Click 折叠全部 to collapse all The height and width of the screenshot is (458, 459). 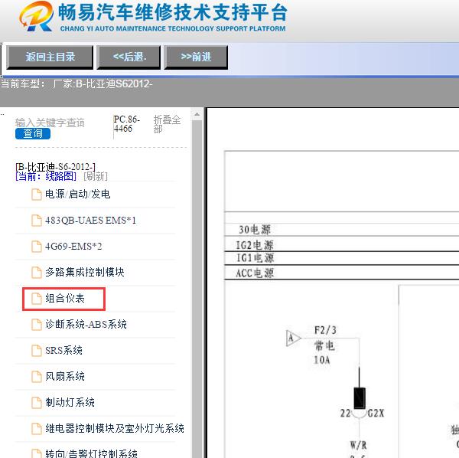[167, 124]
